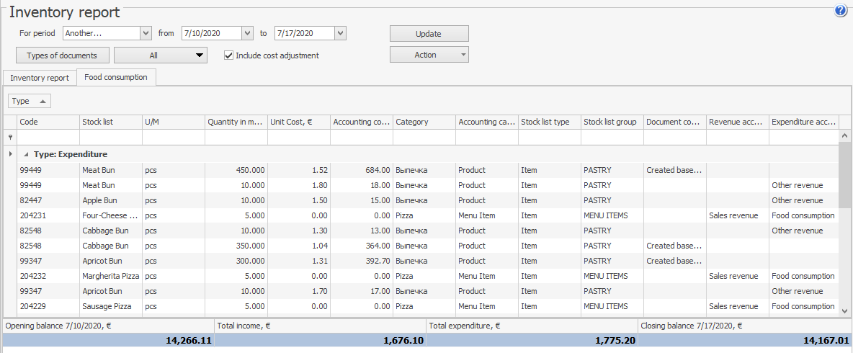Image resolution: width=853 pixels, height=353 pixels.
Task: Click the vertical scrollbar down arrow
Action: 846,310
